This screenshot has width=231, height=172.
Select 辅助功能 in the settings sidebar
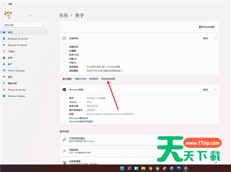[x=12, y=83]
